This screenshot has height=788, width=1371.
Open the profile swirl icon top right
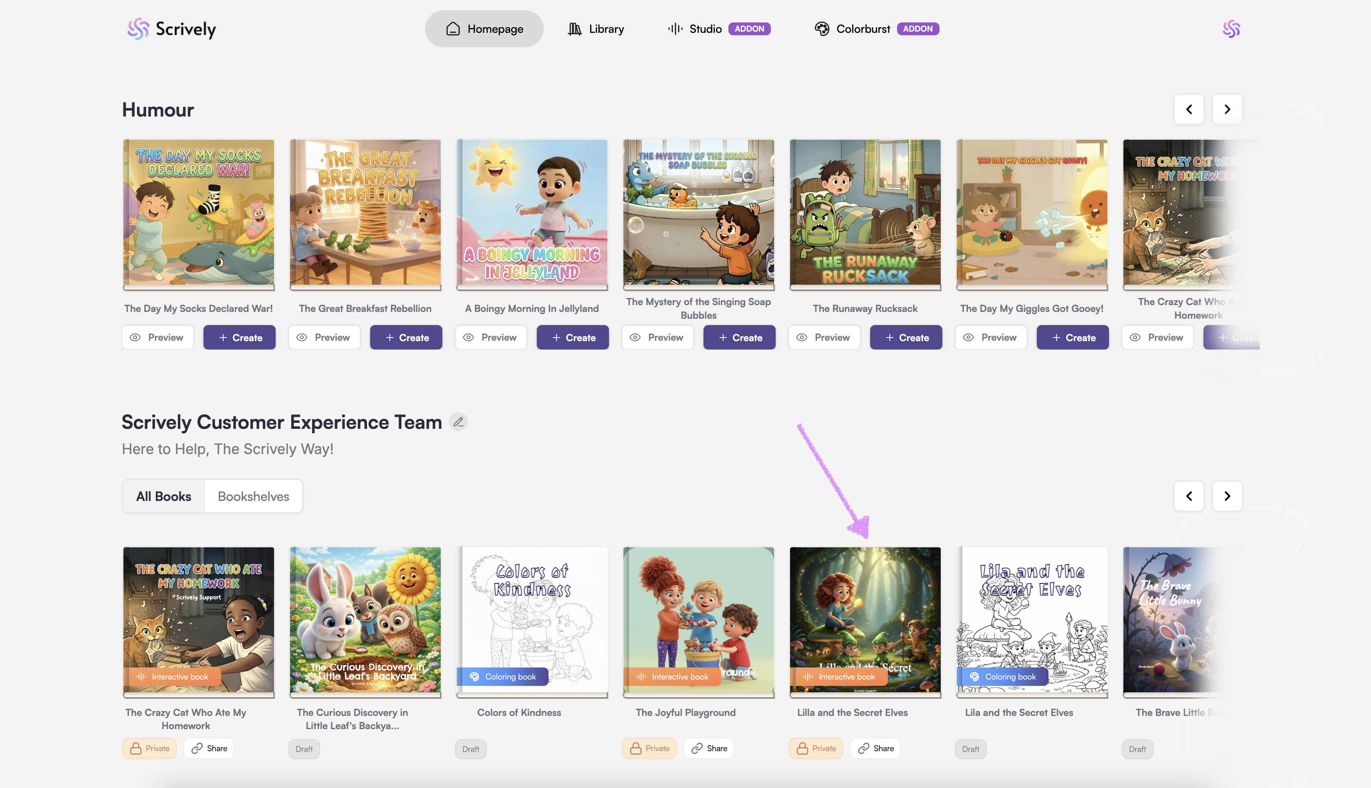[1231, 29]
